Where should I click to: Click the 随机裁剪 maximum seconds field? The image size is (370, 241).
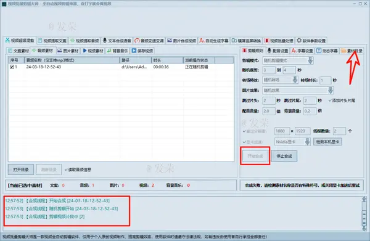(289, 70)
